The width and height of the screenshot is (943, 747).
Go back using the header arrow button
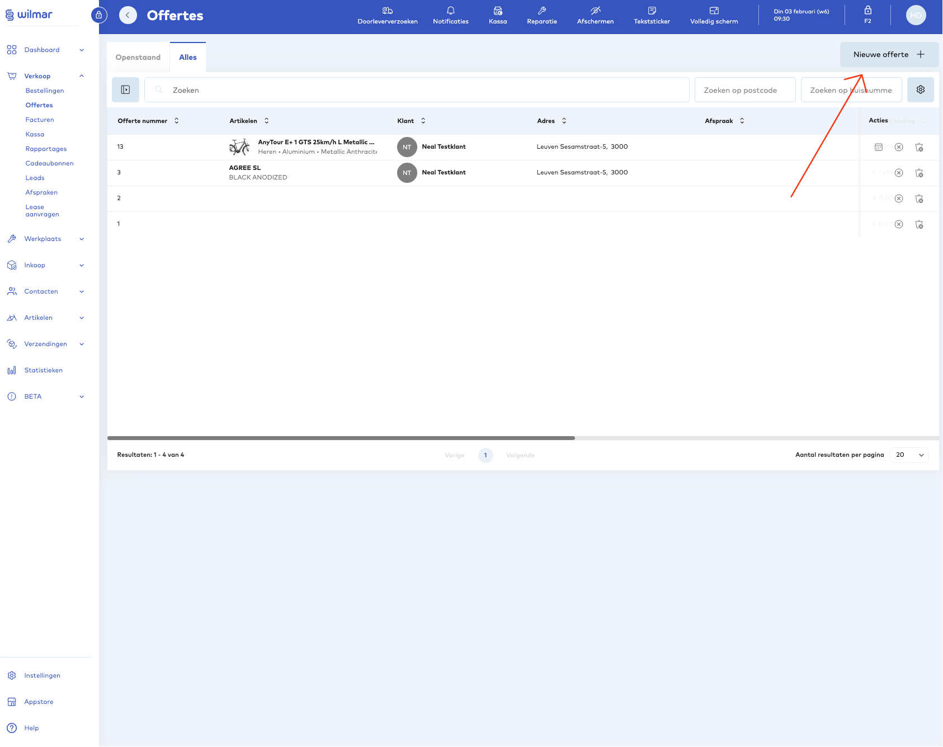point(128,16)
